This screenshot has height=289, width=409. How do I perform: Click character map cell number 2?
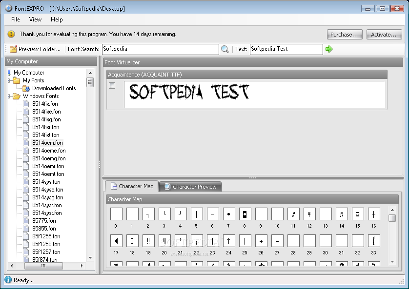coord(148,214)
